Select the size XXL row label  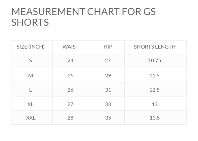coord(31,118)
